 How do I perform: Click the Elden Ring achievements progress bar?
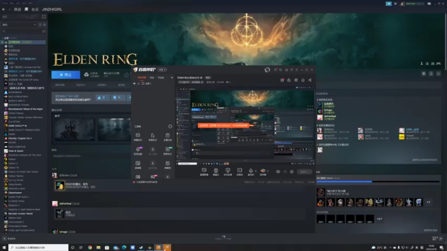378,182
